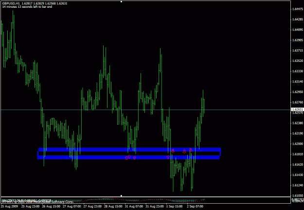
Task: Select the MACD indicator label in the sub-window
Action: (26, 200)
